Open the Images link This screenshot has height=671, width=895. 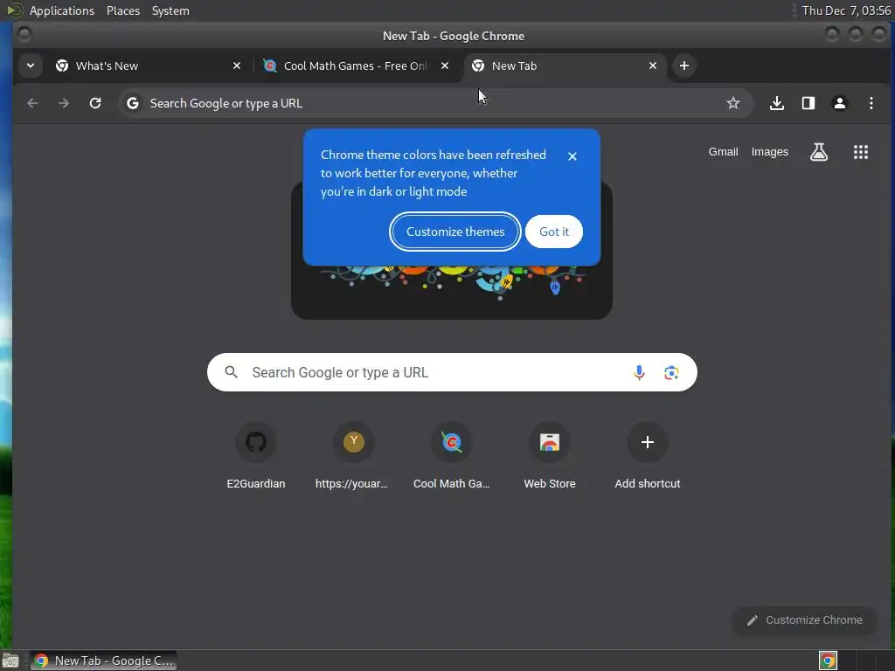click(769, 152)
